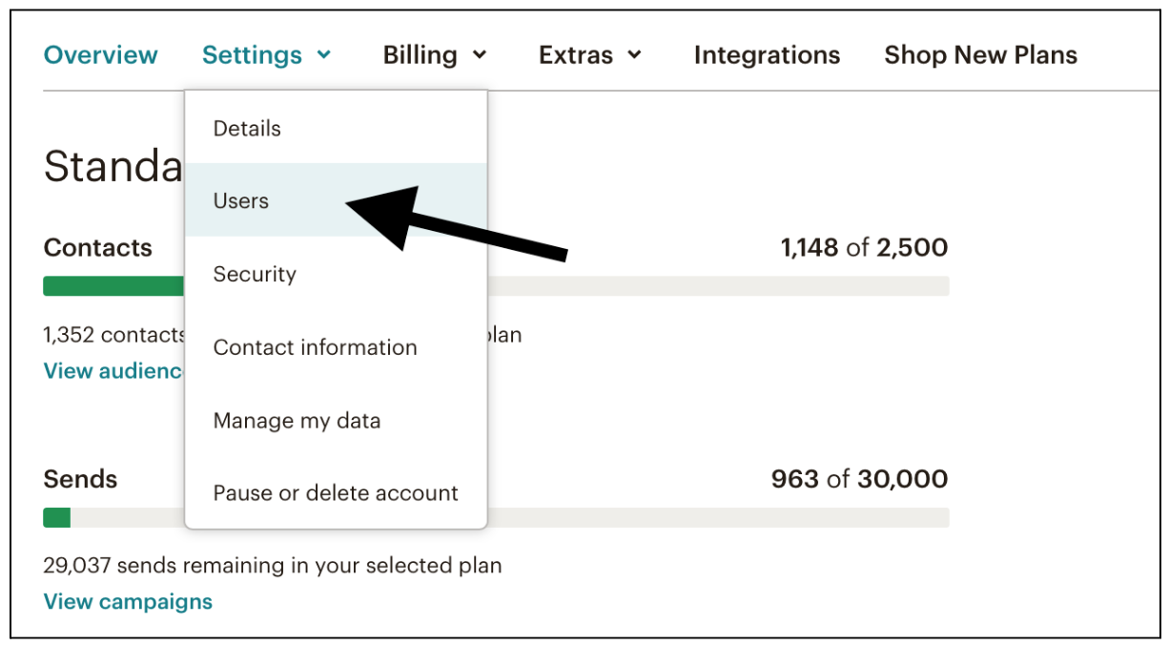Open Security settings option

point(255,274)
